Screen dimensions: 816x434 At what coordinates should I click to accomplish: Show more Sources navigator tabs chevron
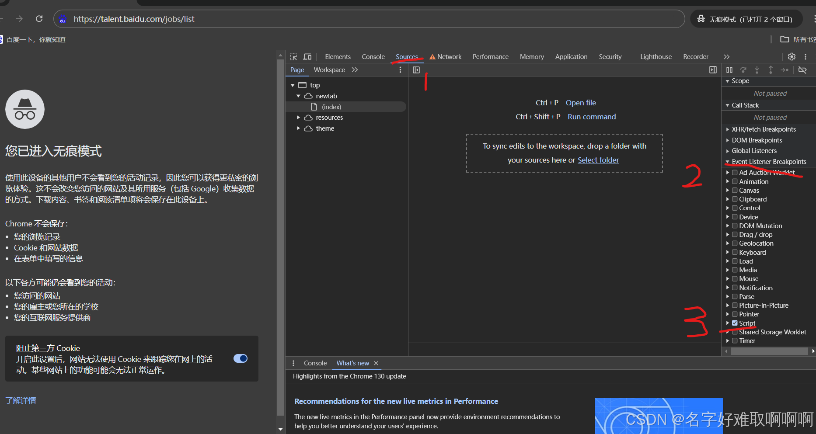pos(355,70)
